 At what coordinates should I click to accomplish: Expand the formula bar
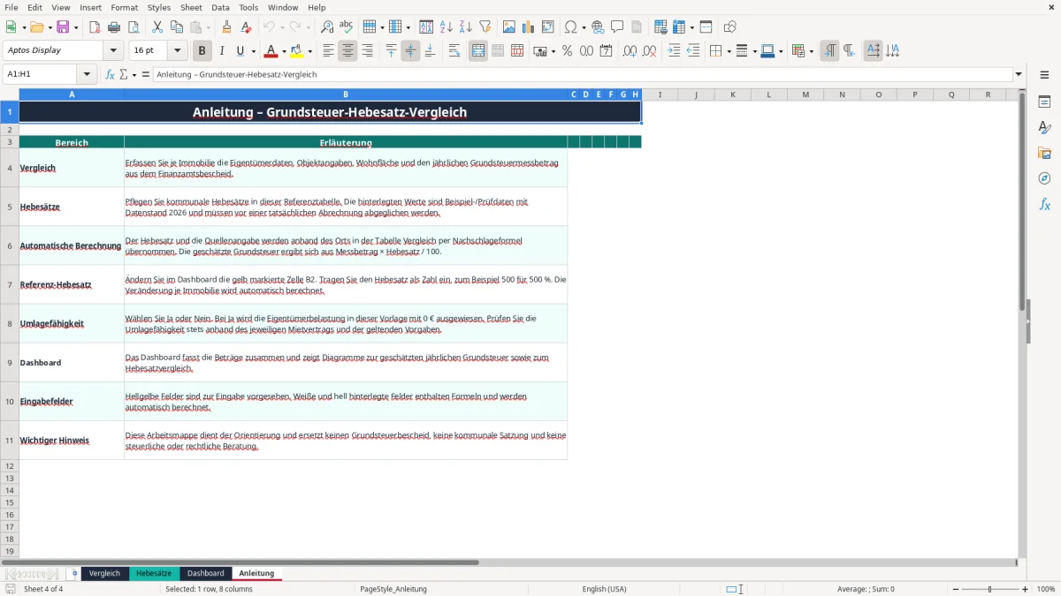pos(1019,74)
